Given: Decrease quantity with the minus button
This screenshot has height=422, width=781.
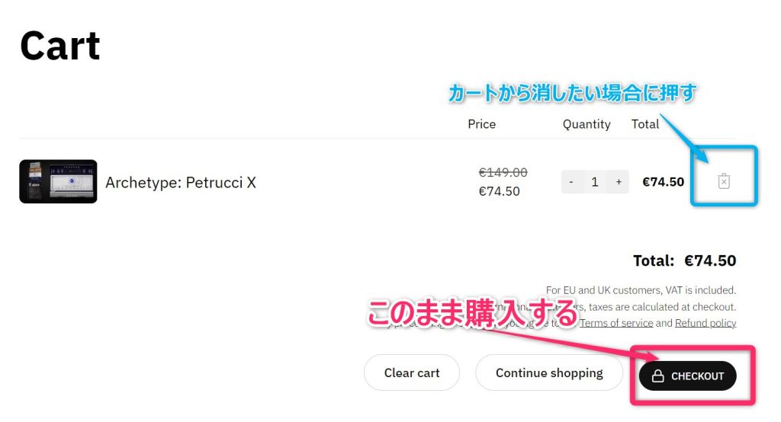Looking at the screenshot, I should pyautogui.click(x=572, y=182).
